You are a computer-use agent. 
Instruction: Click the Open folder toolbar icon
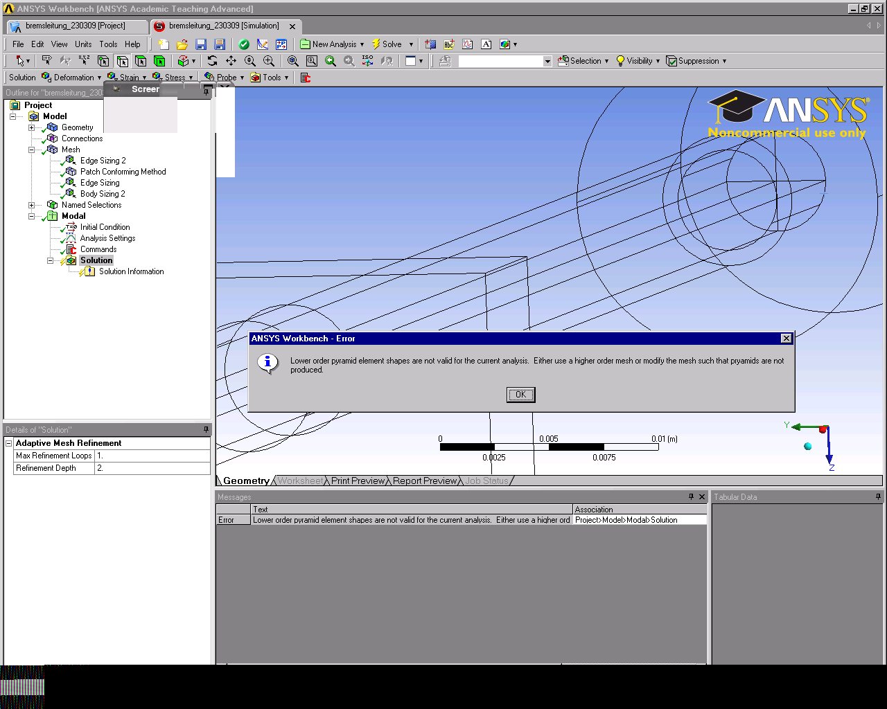pyautogui.click(x=182, y=44)
